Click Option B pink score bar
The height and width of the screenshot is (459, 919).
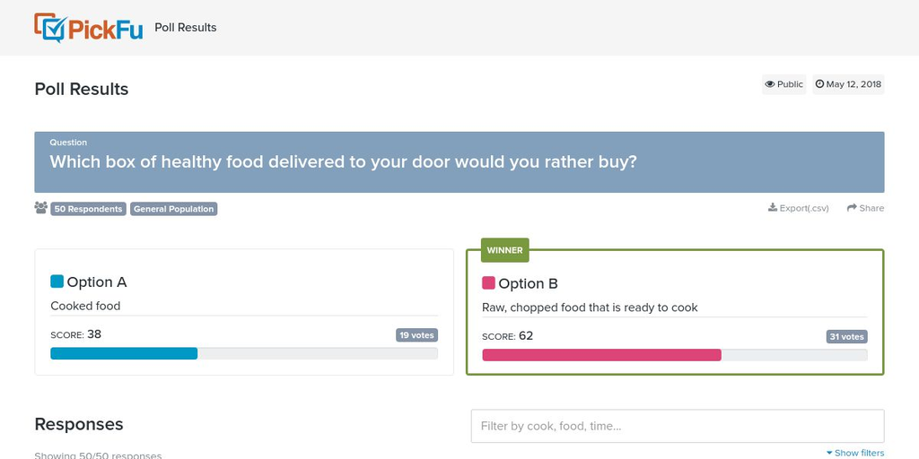(x=601, y=355)
